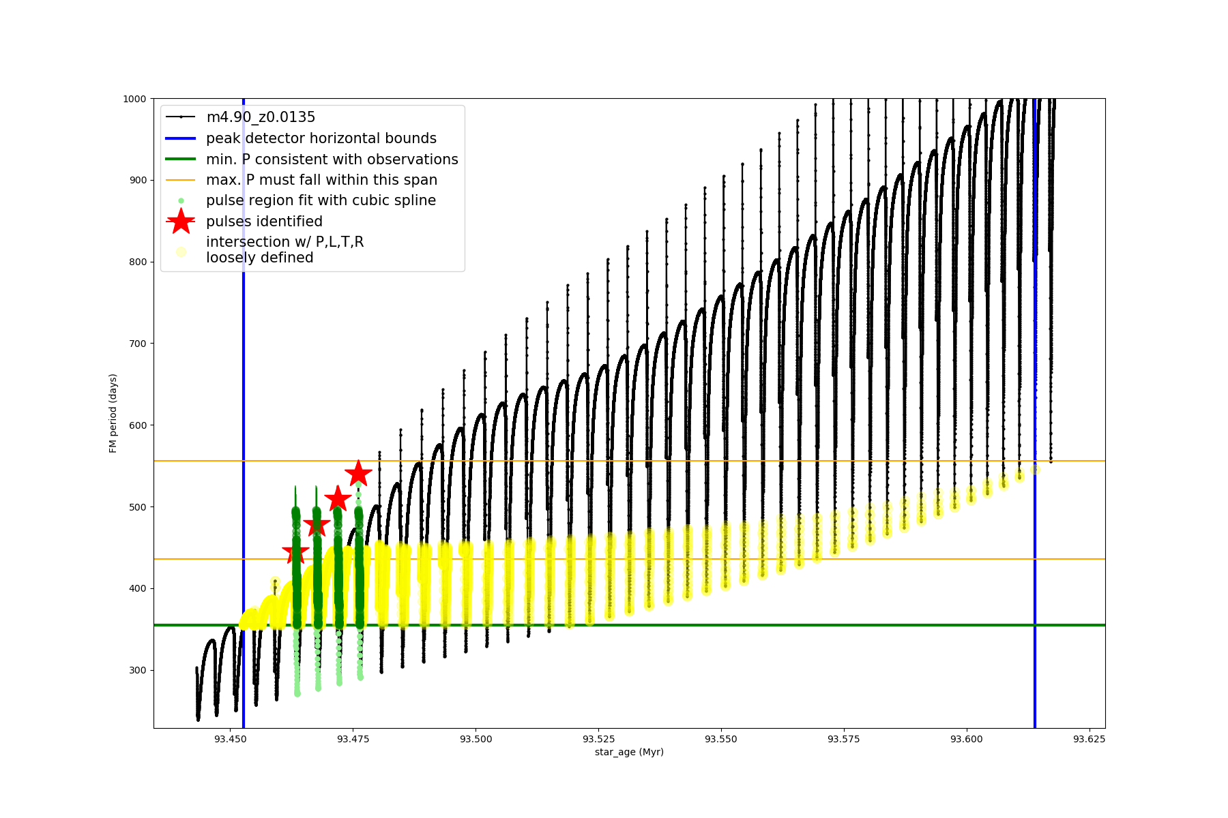
Task: Click the 'star_age (Myr)' x-axis label
Action: click(x=629, y=752)
